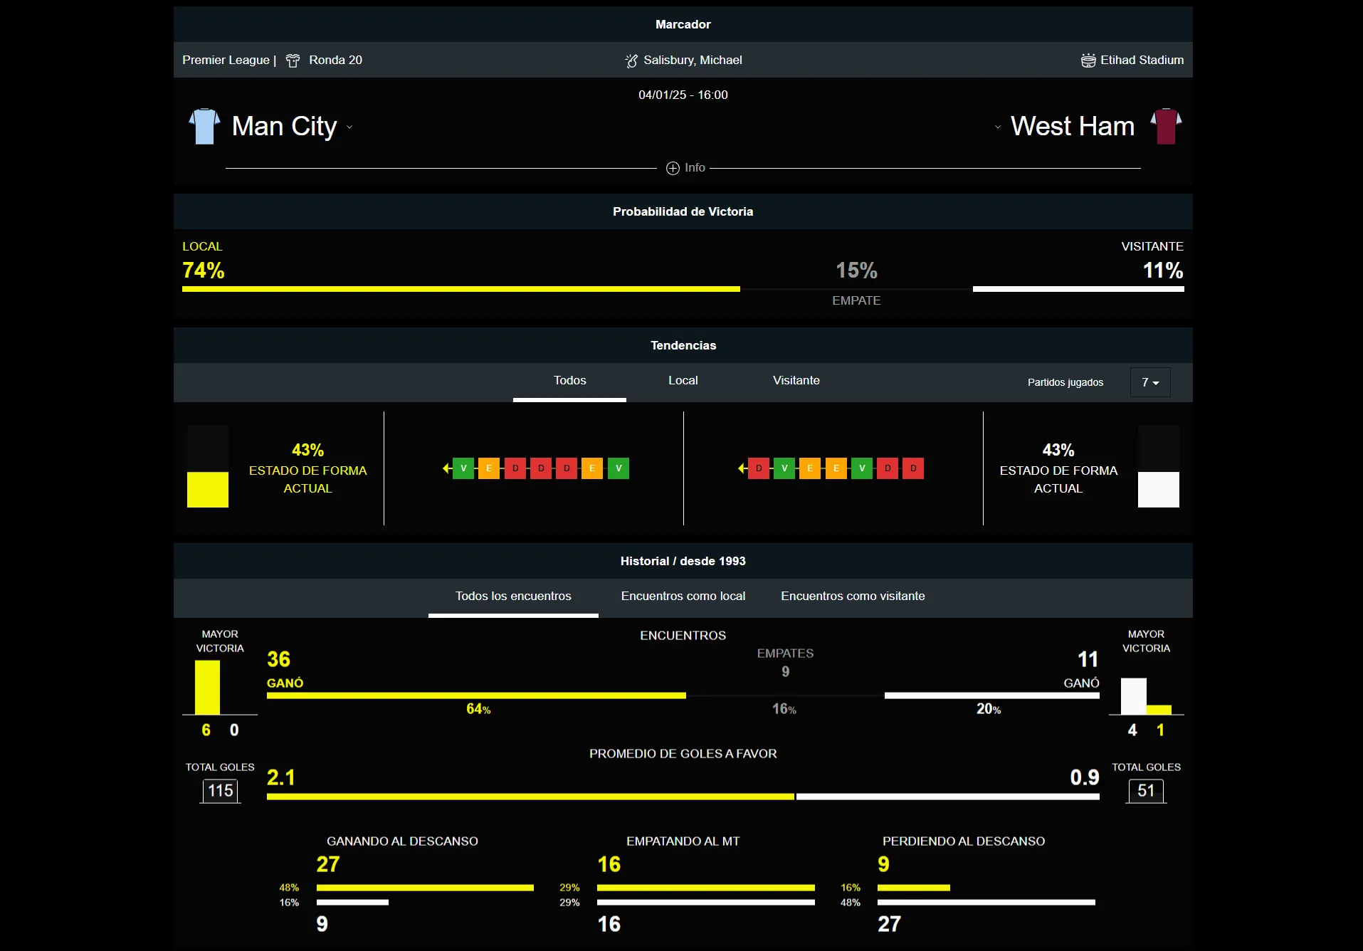Click the plus circle icon beside Info
This screenshot has width=1363, height=951.
point(673,168)
